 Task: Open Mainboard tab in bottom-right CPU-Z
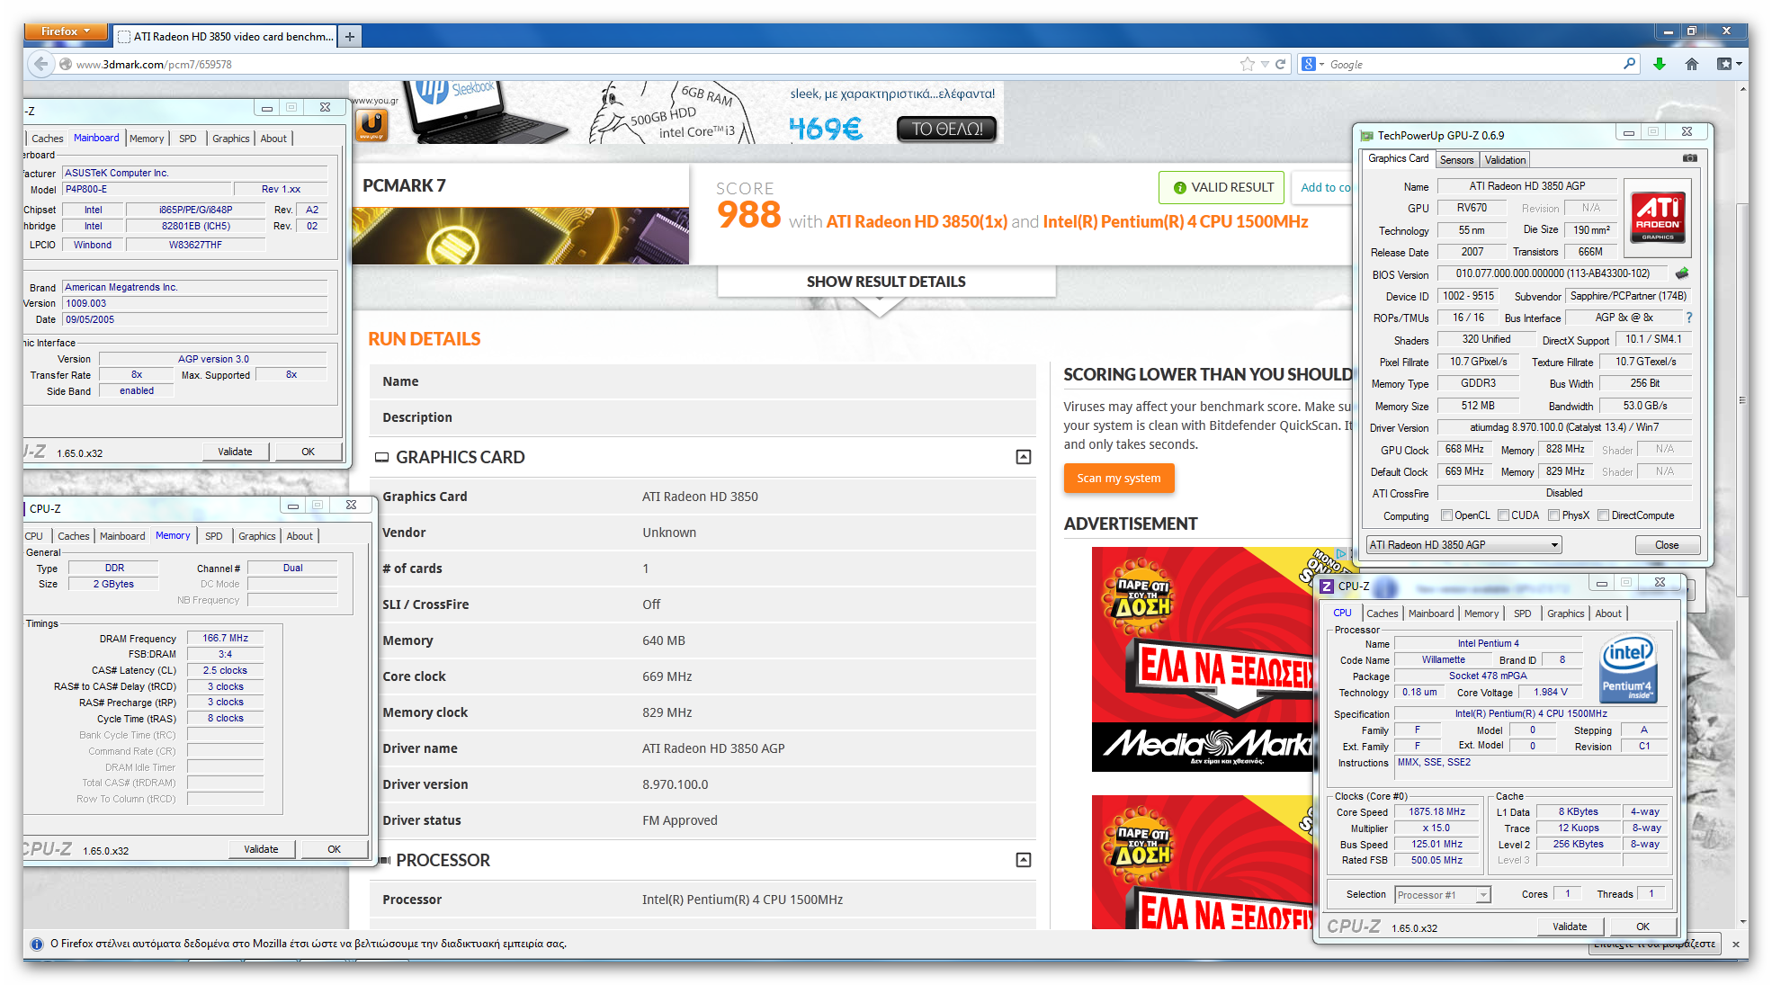point(1430,613)
